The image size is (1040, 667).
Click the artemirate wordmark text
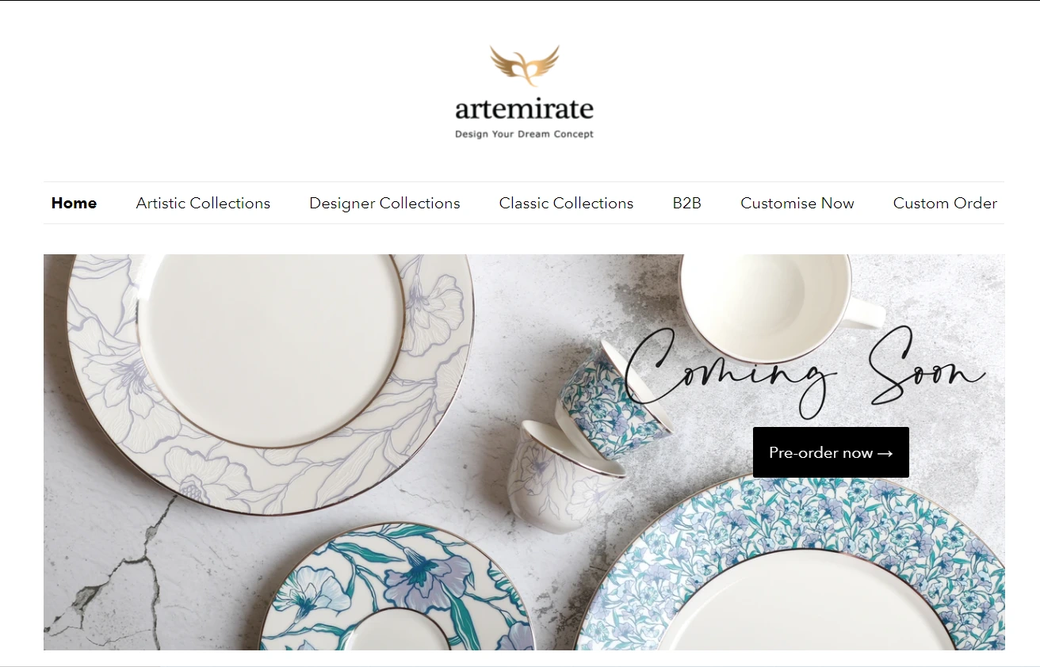tap(524, 109)
